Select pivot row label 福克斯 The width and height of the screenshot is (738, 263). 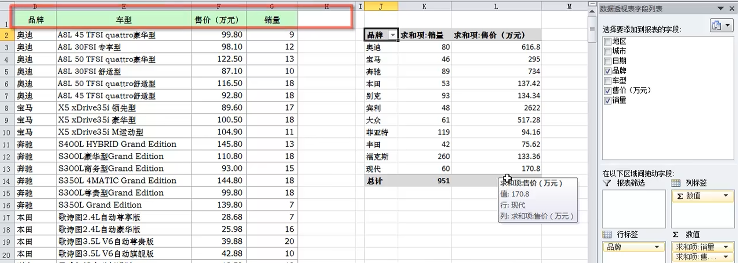(x=381, y=157)
